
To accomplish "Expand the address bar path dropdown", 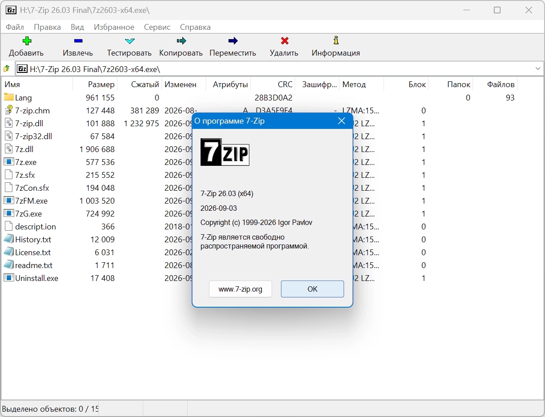I will 538,69.
